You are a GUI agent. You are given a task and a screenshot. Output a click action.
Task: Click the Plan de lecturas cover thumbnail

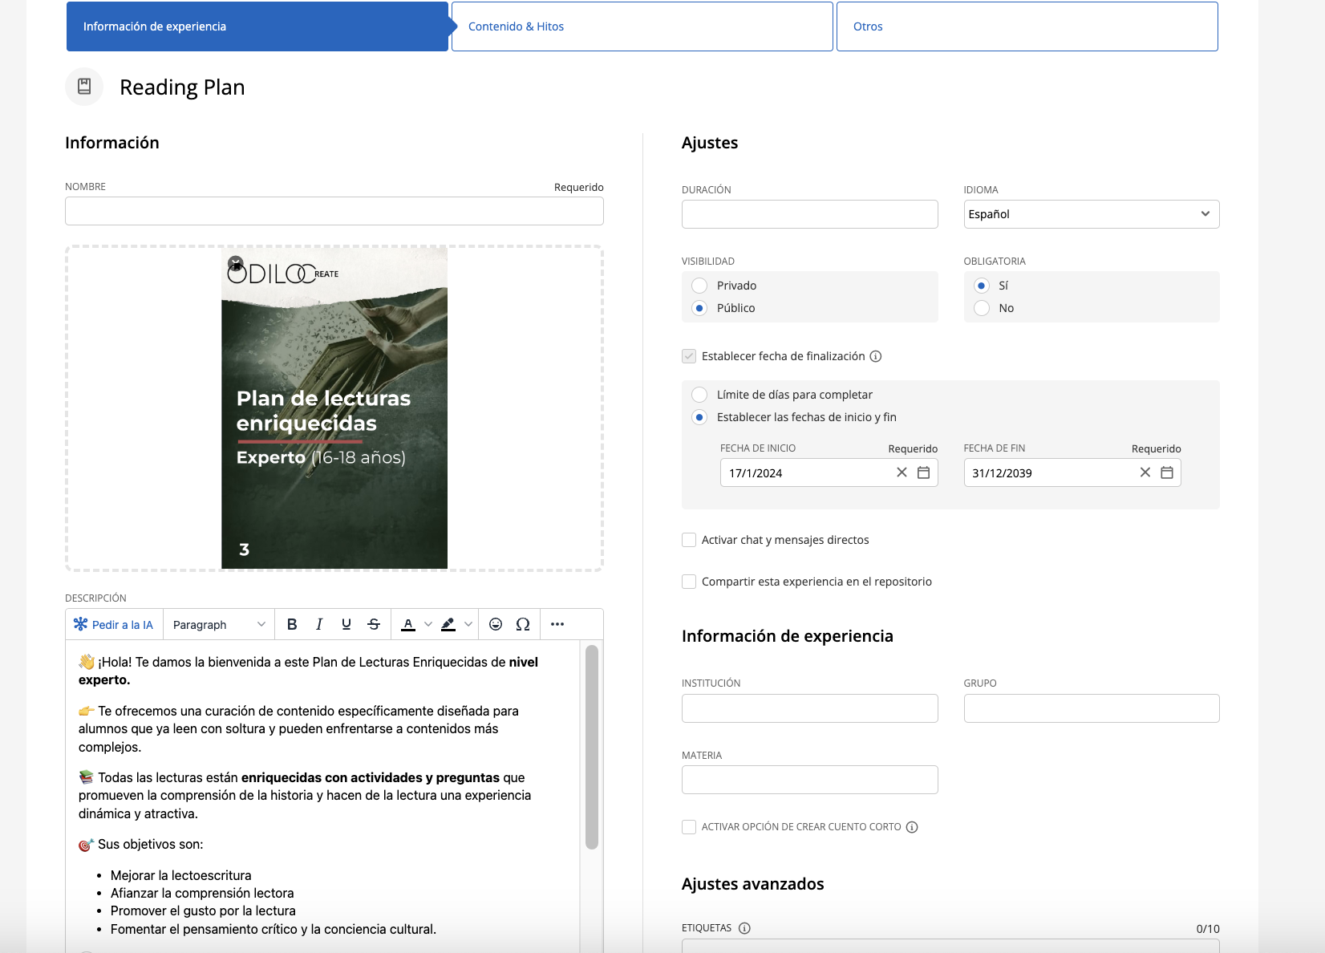[334, 408]
